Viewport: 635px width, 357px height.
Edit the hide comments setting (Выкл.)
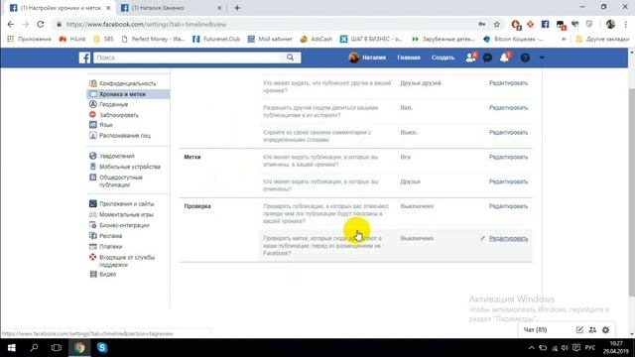click(508, 132)
